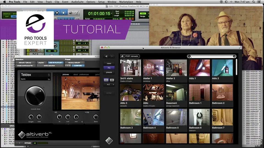264x148 pixels.
Task: Enable GRID edit mode
Action: [x=14, y=16]
